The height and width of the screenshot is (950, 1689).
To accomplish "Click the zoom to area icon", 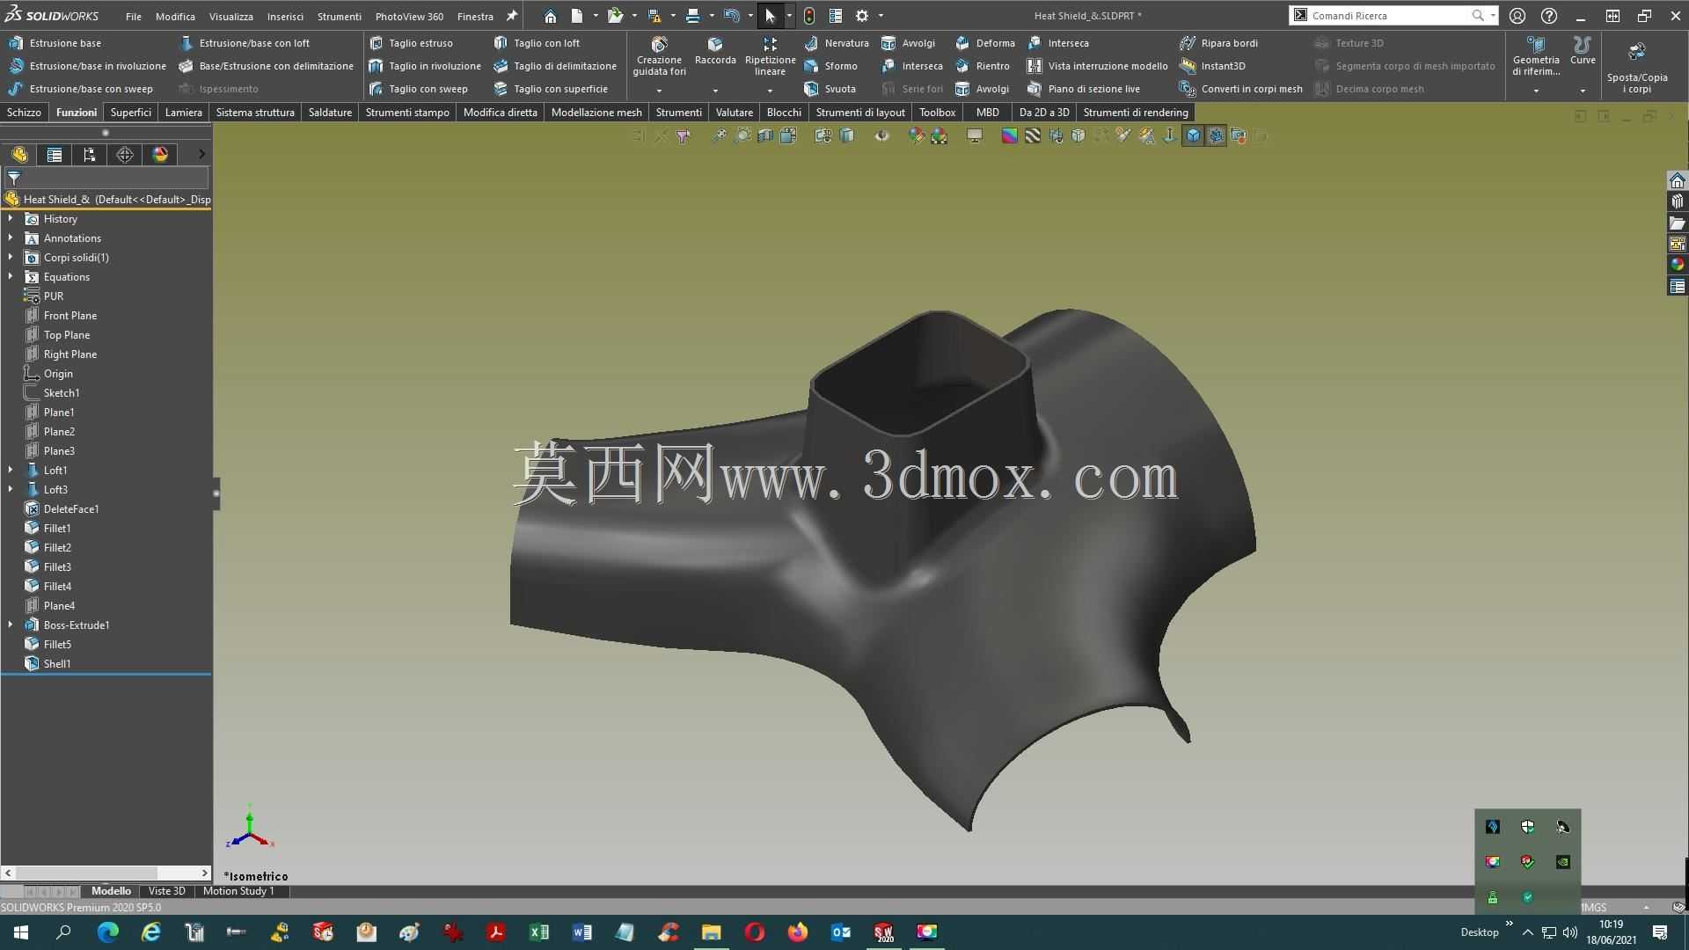I will pyautogui.click(x=742, y=135).
